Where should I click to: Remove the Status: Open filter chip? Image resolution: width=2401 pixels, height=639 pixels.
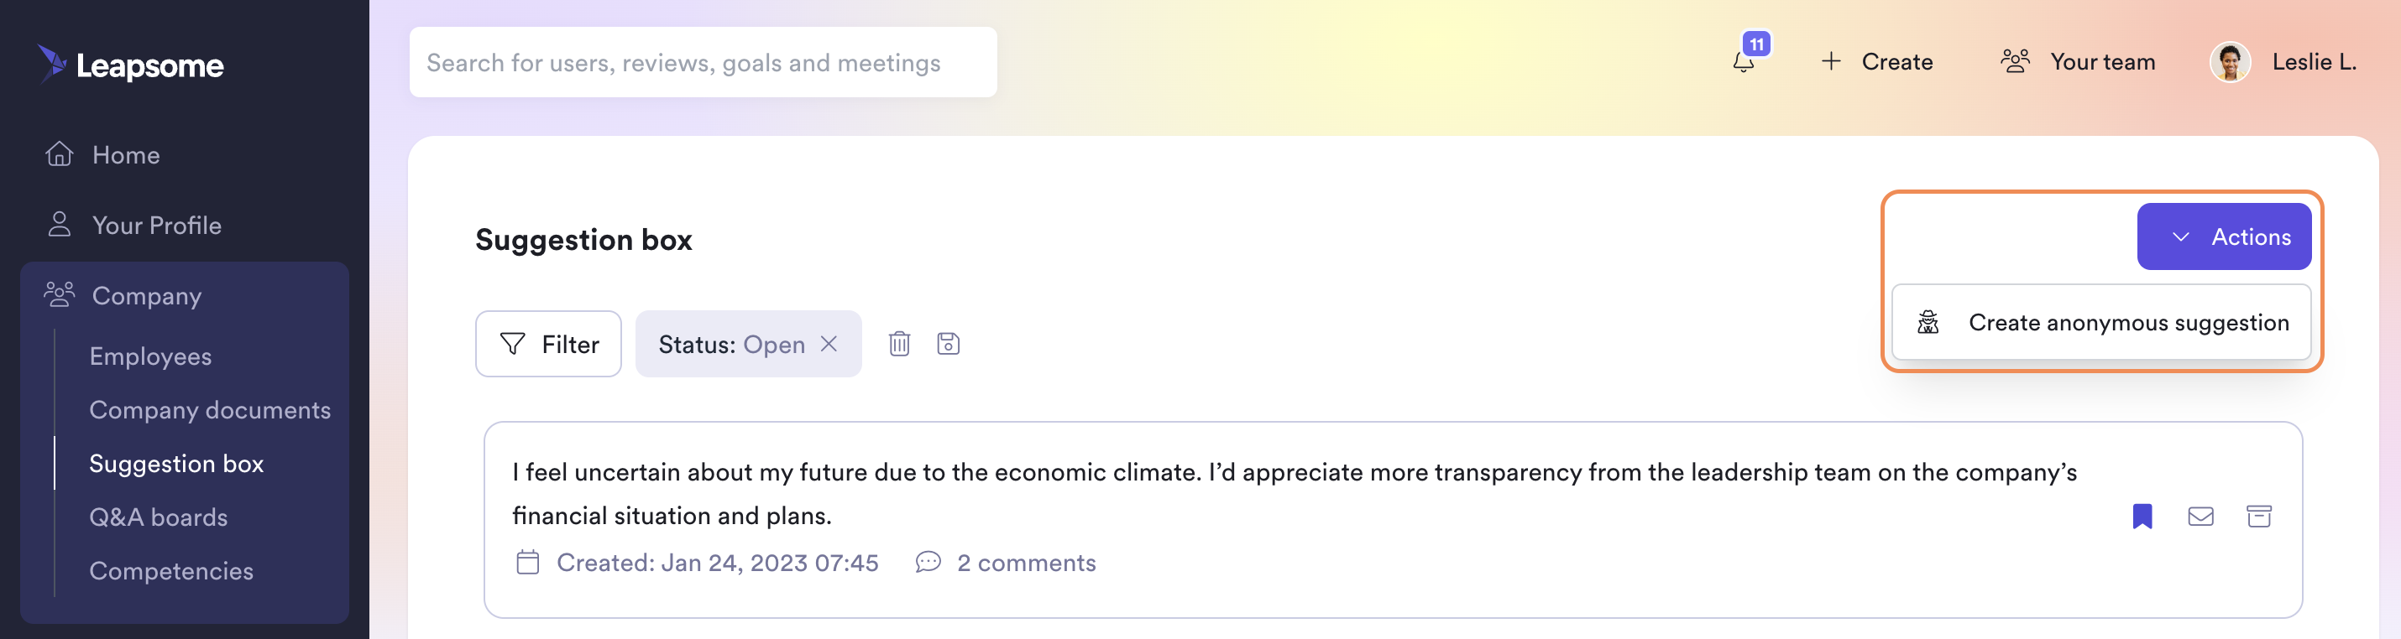coord(829,344)
